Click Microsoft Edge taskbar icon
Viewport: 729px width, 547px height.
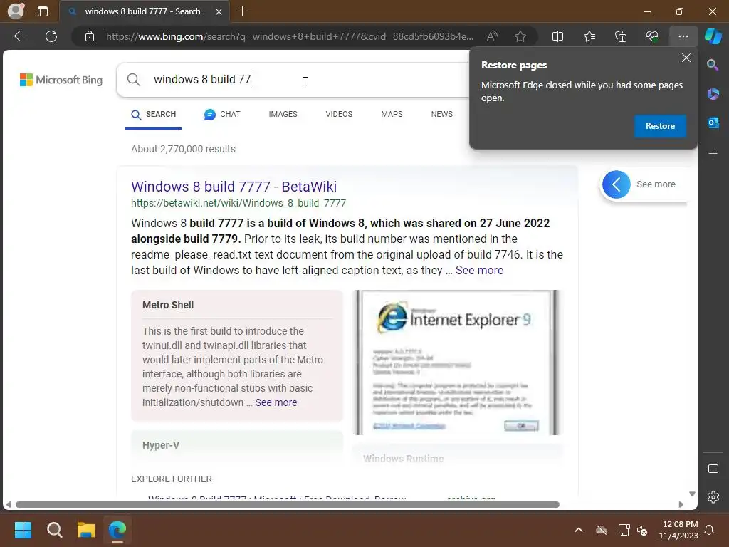117,530
